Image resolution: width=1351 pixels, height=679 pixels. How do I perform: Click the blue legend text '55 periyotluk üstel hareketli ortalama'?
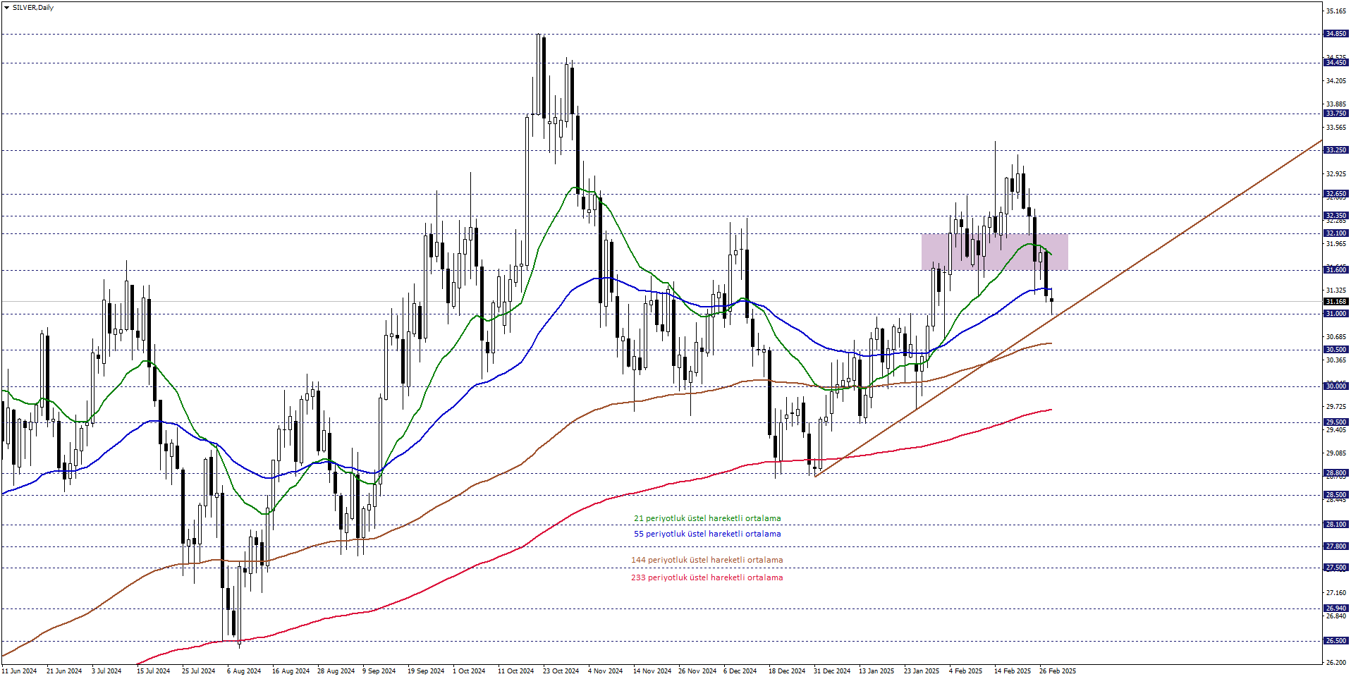coord(707,534)
